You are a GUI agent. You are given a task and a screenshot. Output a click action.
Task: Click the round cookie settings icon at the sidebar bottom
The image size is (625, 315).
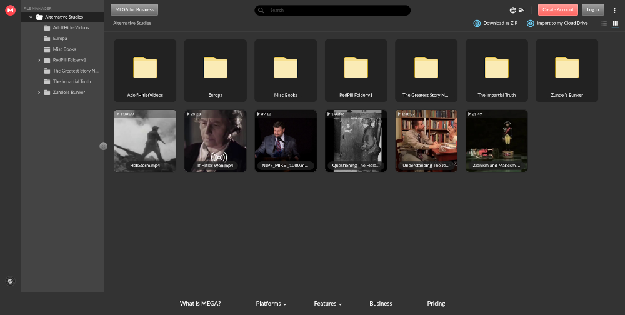[x=11, y=281]
